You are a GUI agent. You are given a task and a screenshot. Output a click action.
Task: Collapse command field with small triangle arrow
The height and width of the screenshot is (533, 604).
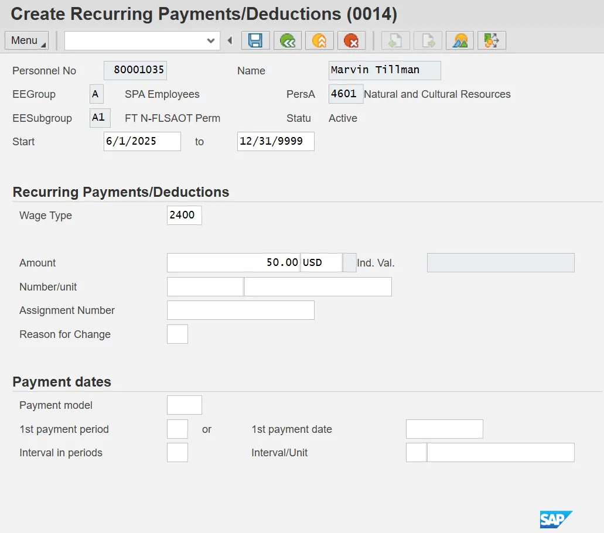pyautogui.click(x=230, y=40)
